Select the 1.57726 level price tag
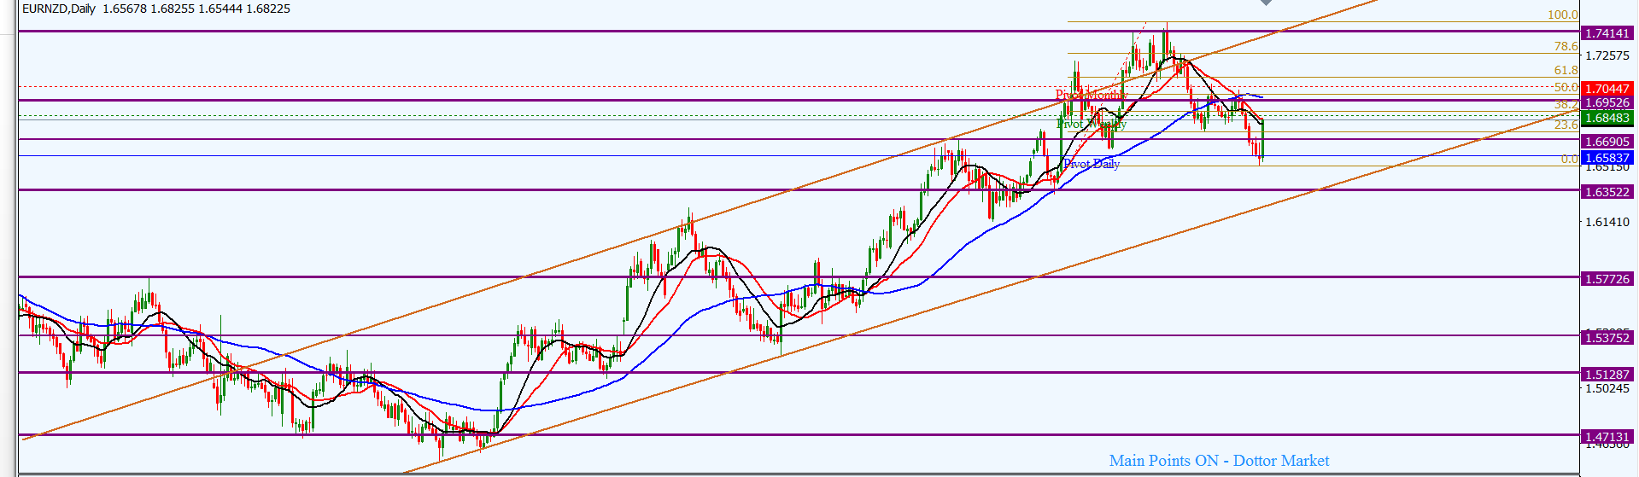 [x=1607, y=279]
